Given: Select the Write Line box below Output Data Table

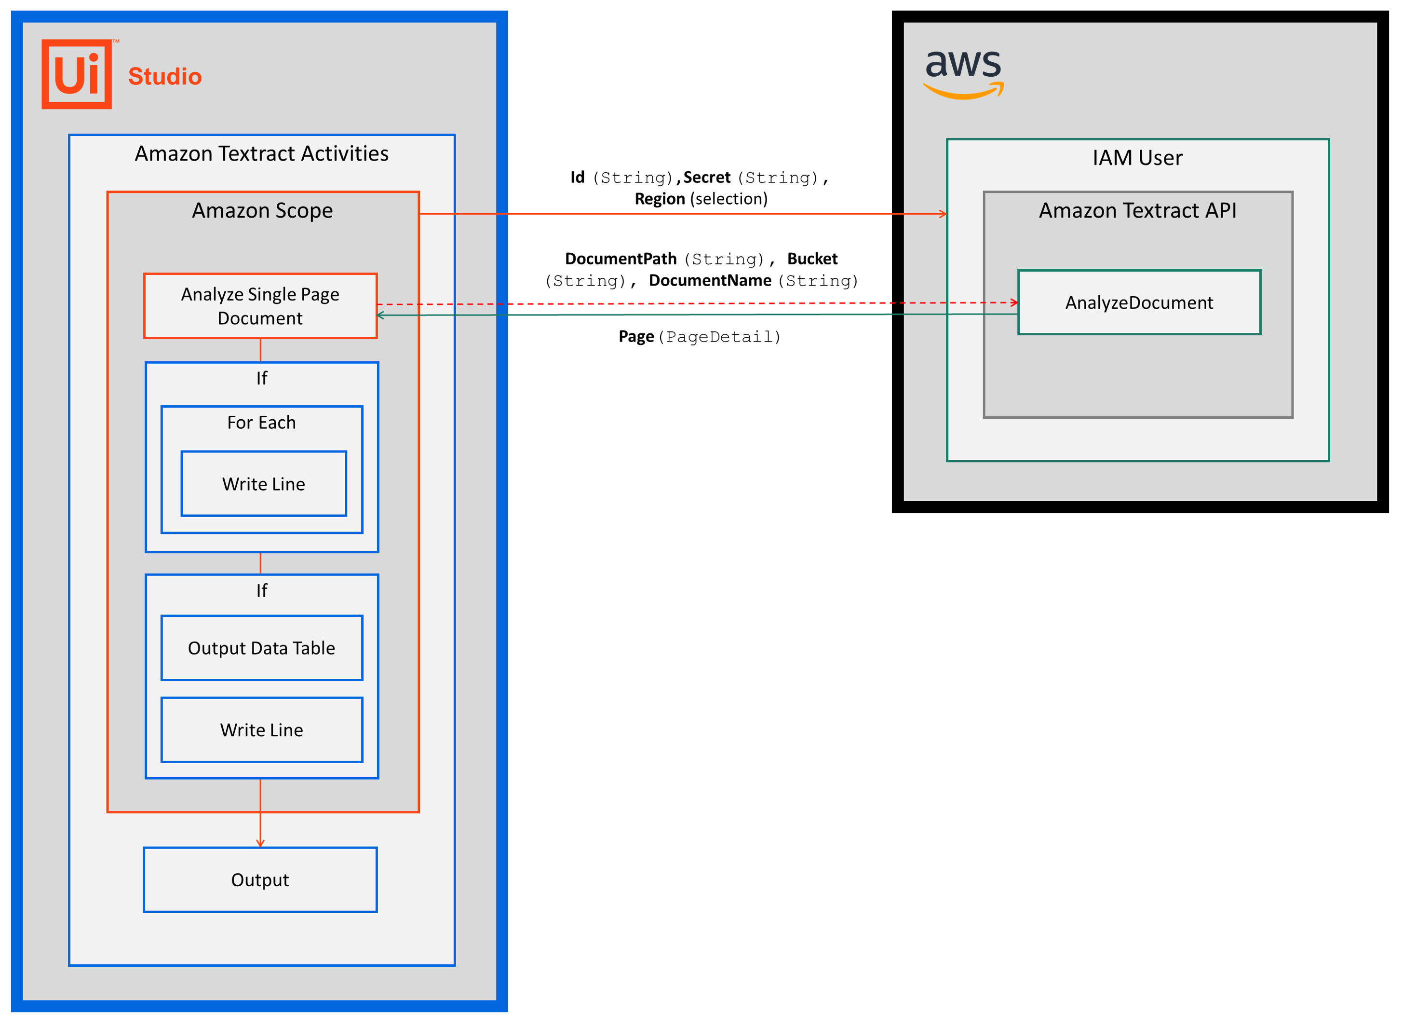Looking at the screenshot, I should [x=261, y=730].
